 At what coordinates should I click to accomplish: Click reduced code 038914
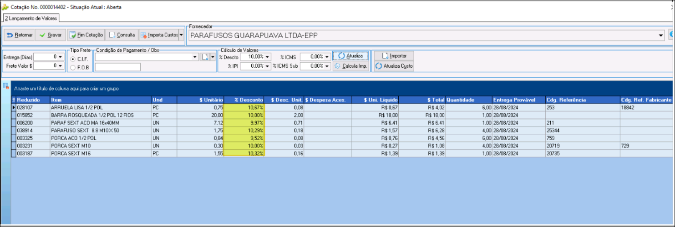click(x=33, y=131)
